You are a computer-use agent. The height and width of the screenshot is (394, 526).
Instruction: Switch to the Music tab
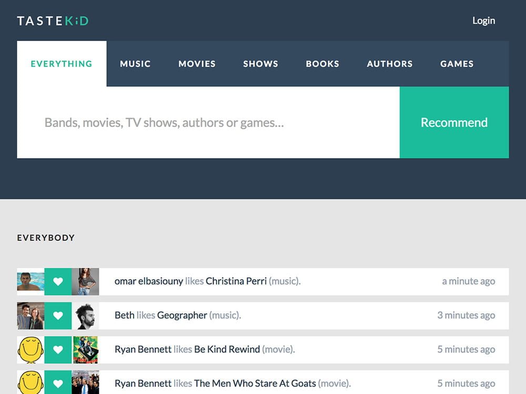135,64
